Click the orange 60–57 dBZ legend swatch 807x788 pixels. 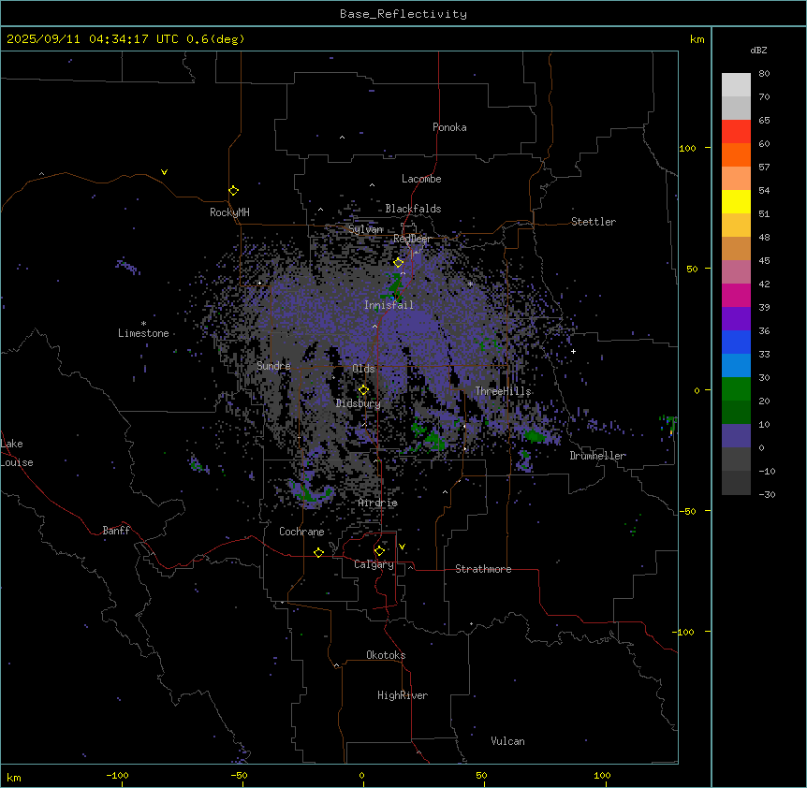pyautogui.click(x=736, y=154)
